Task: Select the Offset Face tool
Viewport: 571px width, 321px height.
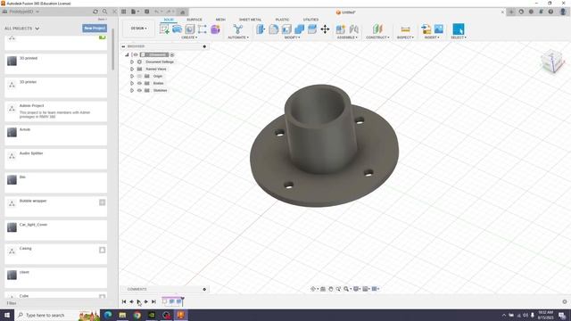Action: tap(312, 29)
